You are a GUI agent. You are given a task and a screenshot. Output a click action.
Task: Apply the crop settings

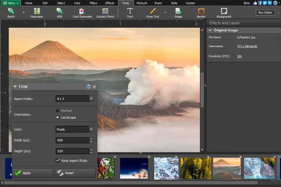[x=32, y=173]
